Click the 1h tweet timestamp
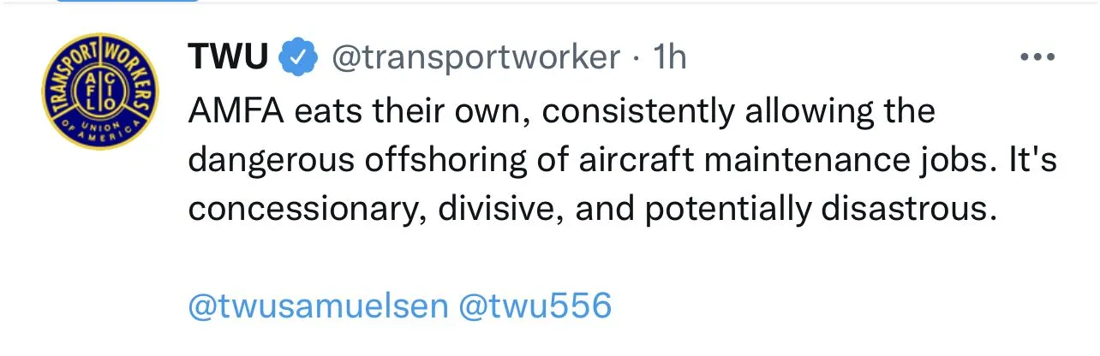This screenshot has width=1100, height=356. (x=669, y=57)
